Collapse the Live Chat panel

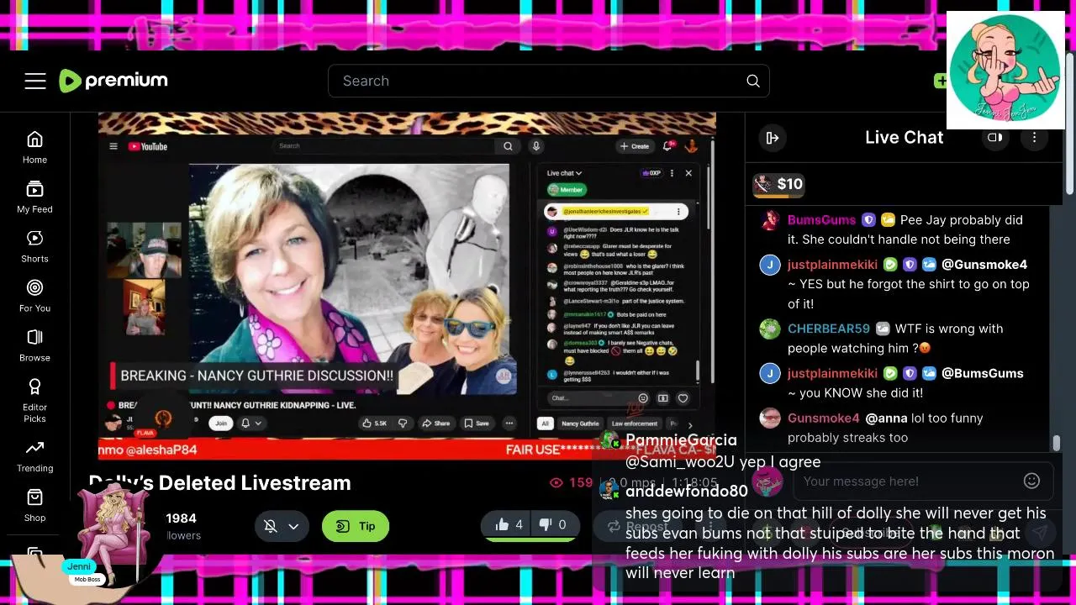tap(772, 138)
